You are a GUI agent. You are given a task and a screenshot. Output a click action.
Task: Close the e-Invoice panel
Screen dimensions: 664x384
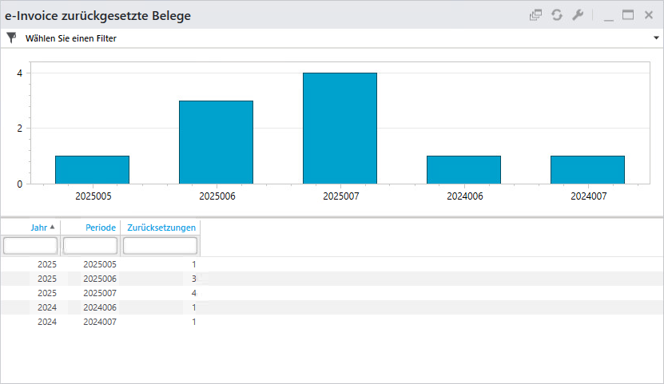click(x=649, y=15)
